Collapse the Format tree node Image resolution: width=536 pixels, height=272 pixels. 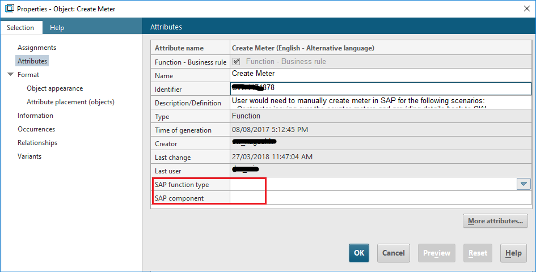click(10, 75)
